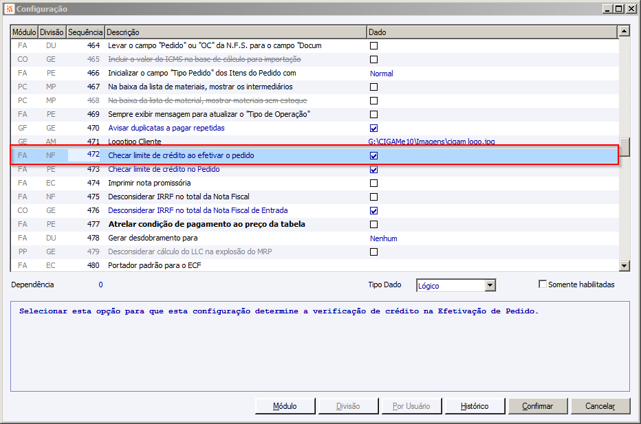Click the Divisão button

click(x=348, y=406)
